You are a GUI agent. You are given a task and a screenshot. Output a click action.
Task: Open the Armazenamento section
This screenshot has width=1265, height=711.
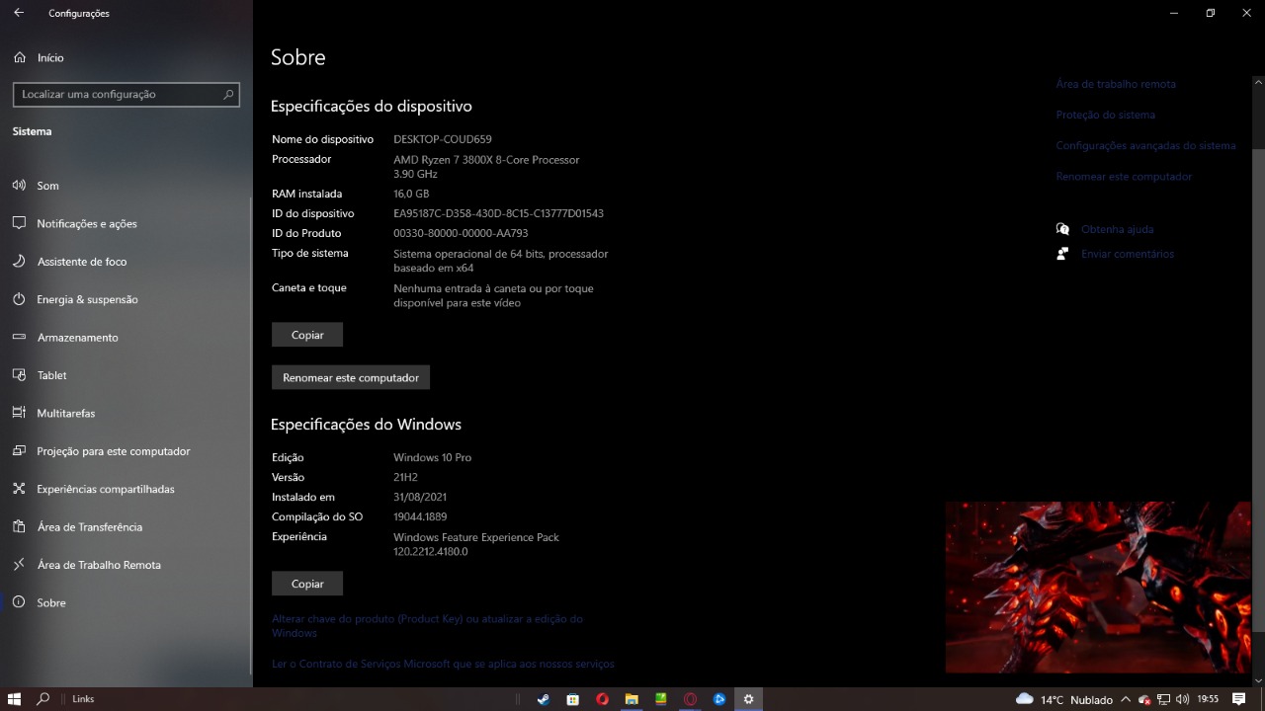tap(77, 338)
